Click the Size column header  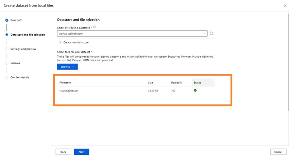[151, 83]
